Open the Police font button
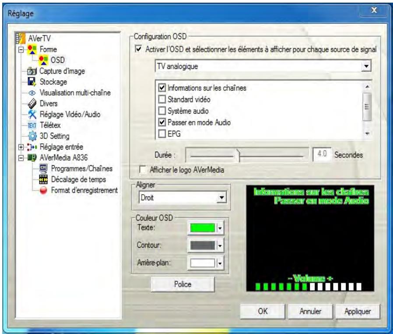The height and width of the screenshot is (334, 393). (x=183, y=284)
